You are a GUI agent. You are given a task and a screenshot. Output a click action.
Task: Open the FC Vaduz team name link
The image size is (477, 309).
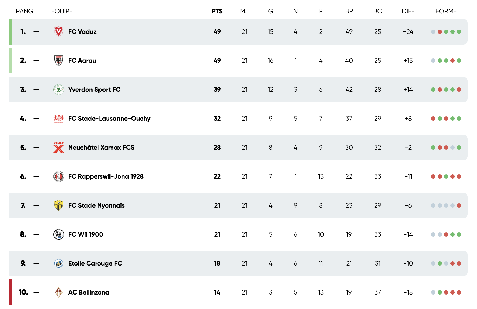pos(82,32)
